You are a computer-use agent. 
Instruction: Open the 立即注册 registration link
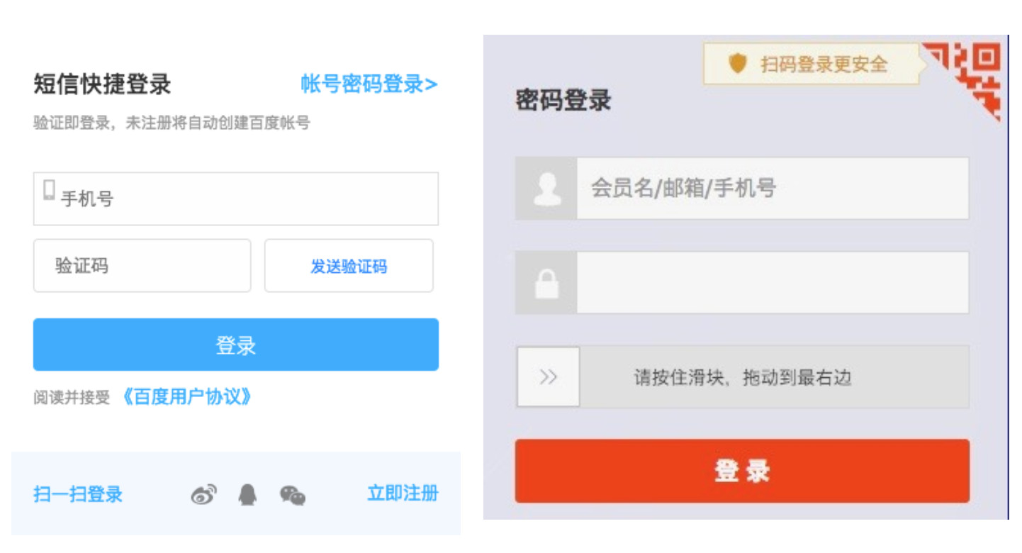click(x=403, y=493)
